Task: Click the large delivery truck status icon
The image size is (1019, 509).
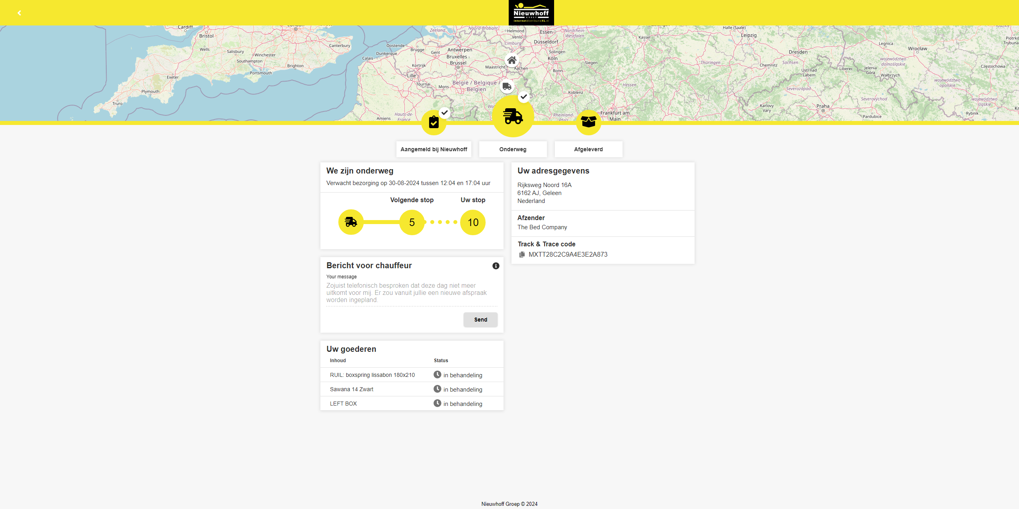Action: [513, 117]
